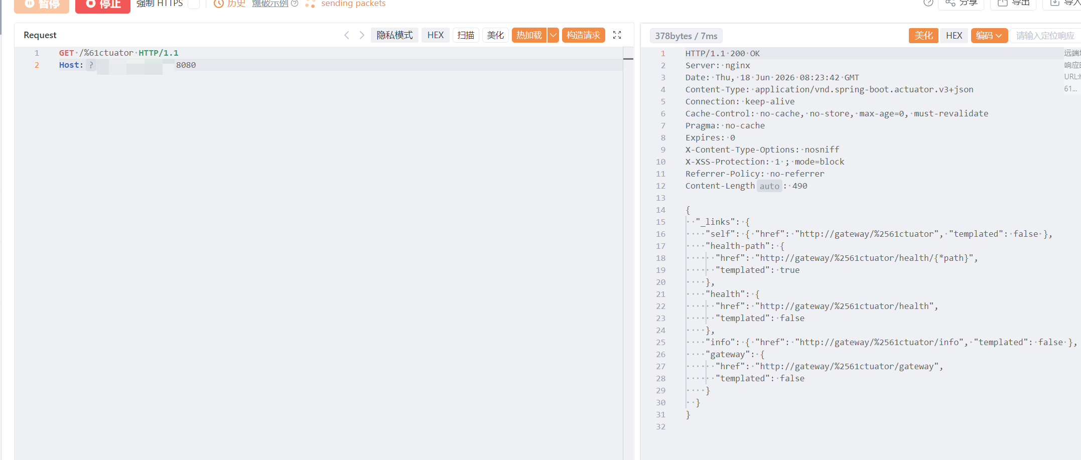1081x460 pixels.
Task: Click the HTTP/1.1 200 OK status line
Action: click(x=723, y=54)
